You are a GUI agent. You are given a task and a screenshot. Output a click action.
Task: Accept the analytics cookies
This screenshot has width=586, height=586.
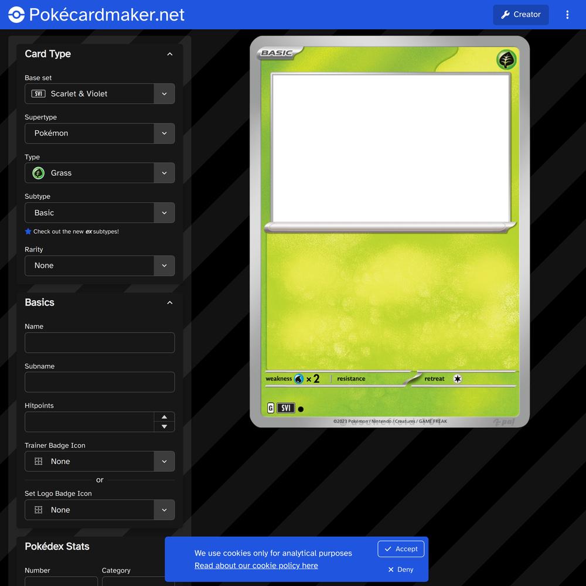click(x=401, y=548)
